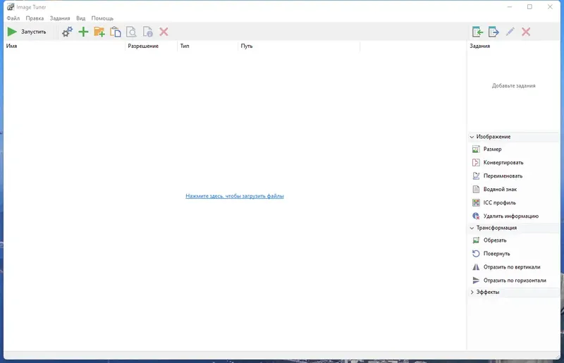Click the green Запустить play icon
The width and height of the screenshot is (564, 363).
tap(12, 32)
